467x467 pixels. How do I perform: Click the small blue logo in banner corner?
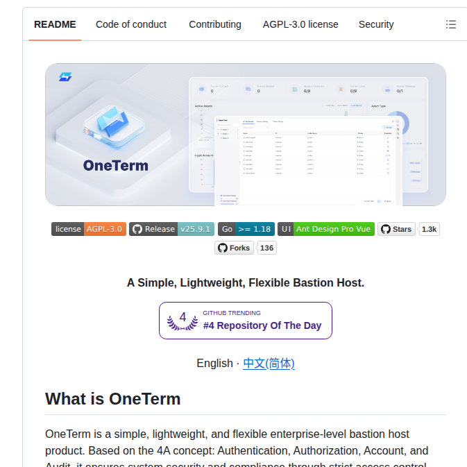coord(65,77)
